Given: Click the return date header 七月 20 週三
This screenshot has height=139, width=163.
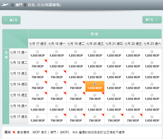Looking at the screenshot, I should (95, 44).
